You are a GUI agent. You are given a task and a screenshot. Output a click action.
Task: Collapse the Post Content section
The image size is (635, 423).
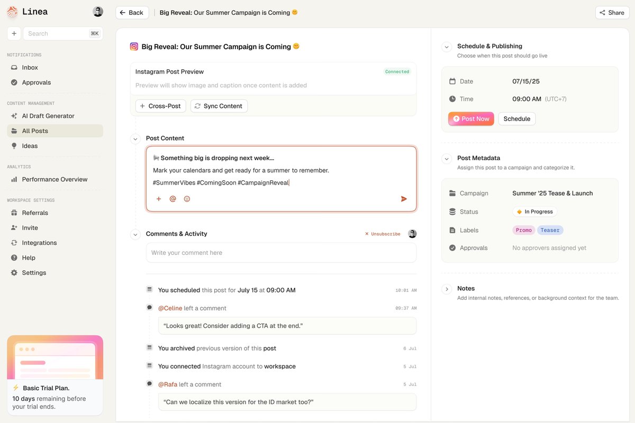(135, 138)
